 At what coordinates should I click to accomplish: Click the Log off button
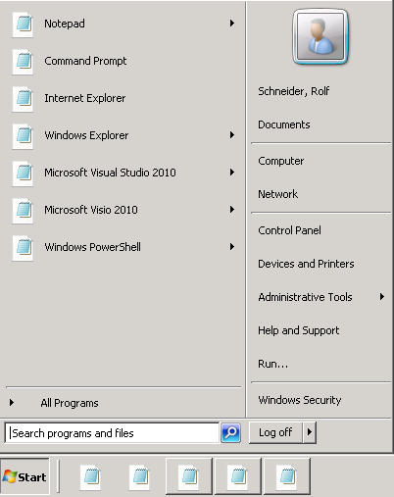[x=276, y=432]
